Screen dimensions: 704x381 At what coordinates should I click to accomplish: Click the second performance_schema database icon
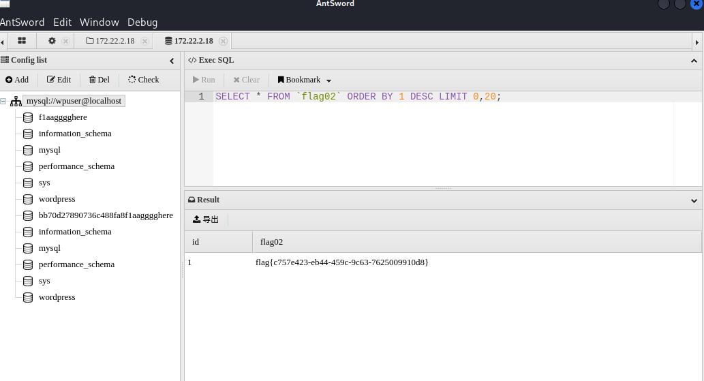(28, 264)
